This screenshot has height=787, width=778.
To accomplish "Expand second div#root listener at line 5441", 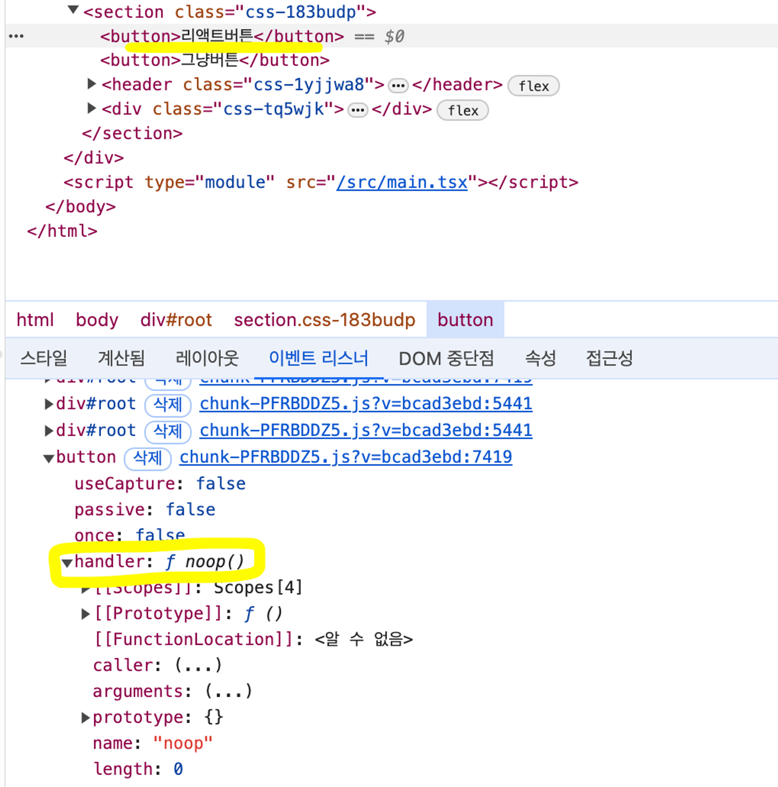I will click(x=49, y=430).
